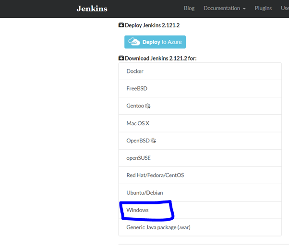
Task: Select the FreeBSD download option
Action: pyautogui.click(x=200, y=89)
